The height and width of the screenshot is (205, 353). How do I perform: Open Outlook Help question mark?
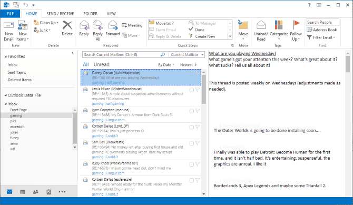309,5
